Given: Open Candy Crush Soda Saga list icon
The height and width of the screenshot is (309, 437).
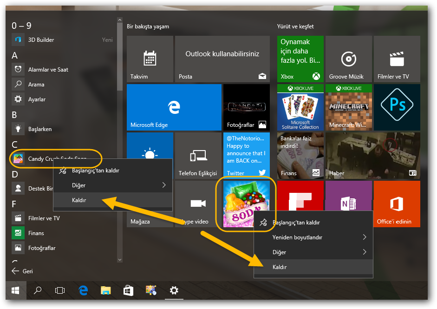Looking at the screenshot, I should click(x=18, y=159).
